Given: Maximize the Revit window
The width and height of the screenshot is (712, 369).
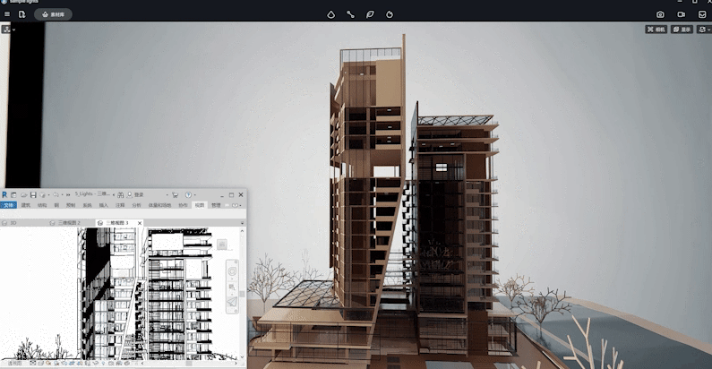Looking at the screenshot, I should click(x=232, y=195).
